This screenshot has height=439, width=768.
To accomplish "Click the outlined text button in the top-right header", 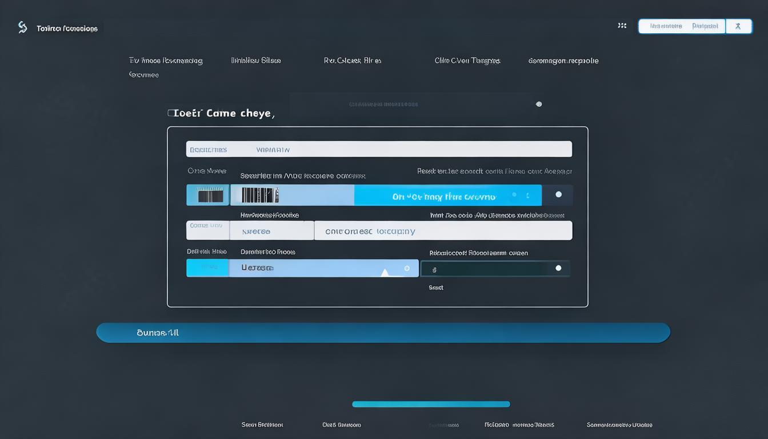I will click(x=682, y=26).
